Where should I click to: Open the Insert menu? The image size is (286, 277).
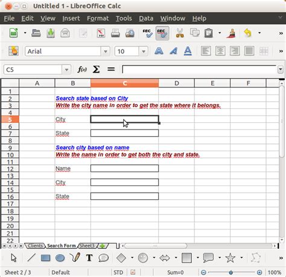[x=71, y=18]
